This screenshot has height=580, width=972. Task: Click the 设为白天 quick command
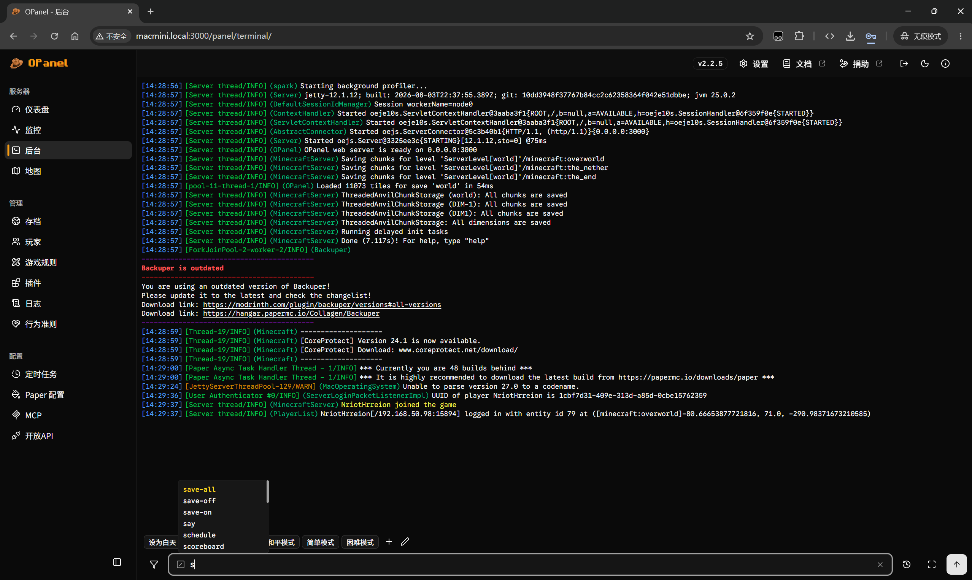[161, 542]
